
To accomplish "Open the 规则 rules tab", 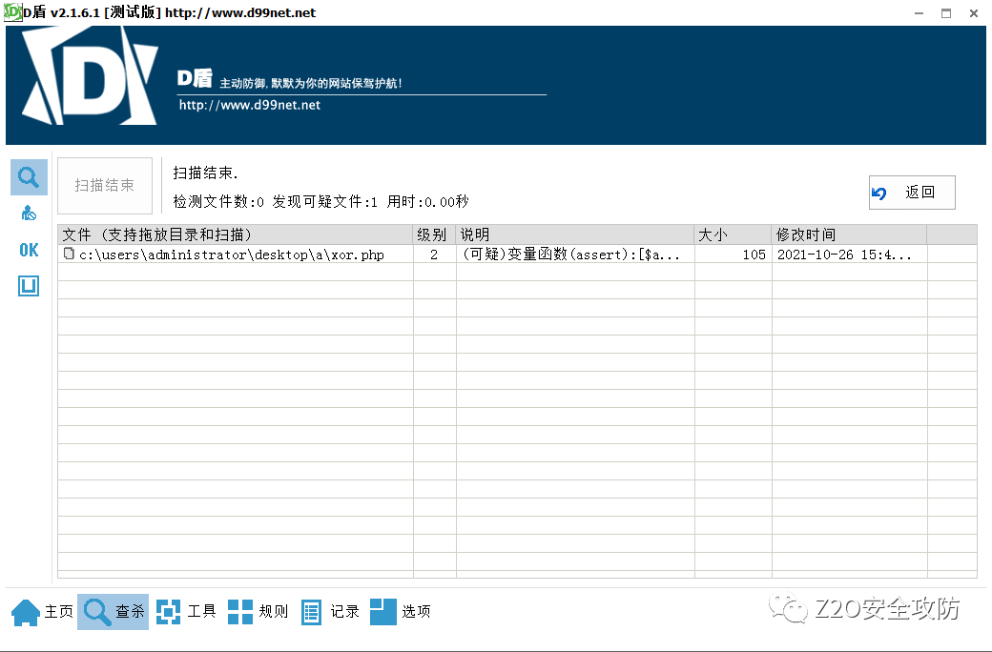I will (258, 612).
